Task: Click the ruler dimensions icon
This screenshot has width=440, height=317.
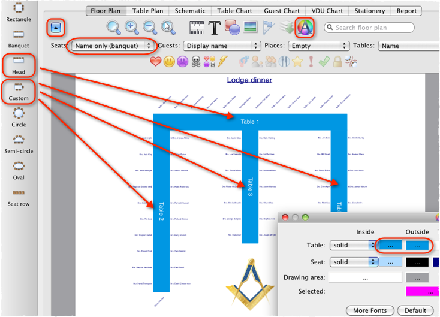Action: tap(197, 27)
